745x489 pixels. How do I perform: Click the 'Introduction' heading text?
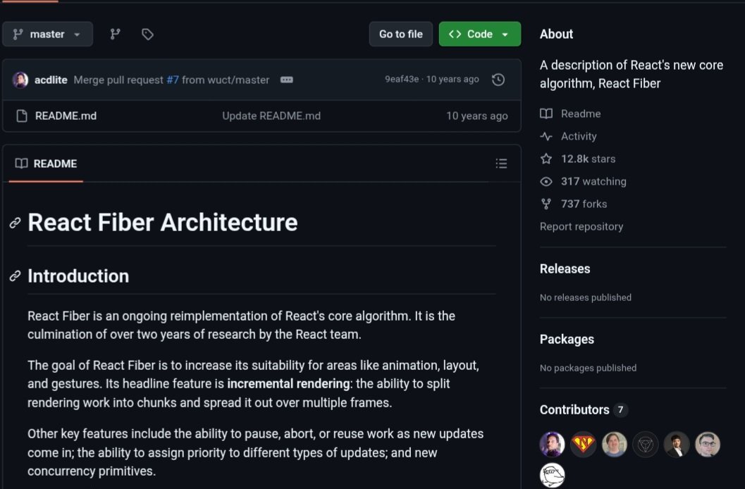point(78,276)
